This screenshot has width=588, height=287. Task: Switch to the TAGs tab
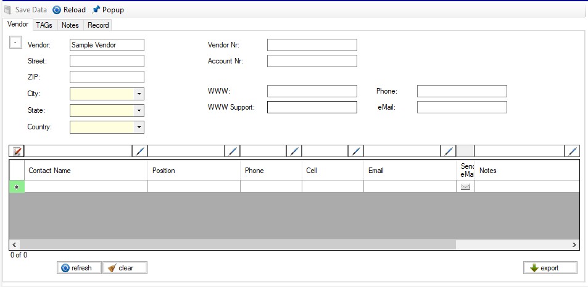(44, 25)
